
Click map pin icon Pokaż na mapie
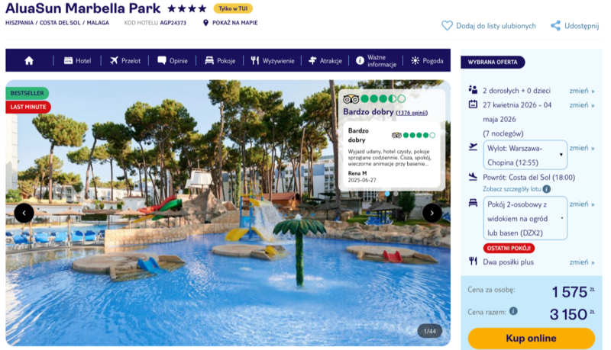[205, 23]
